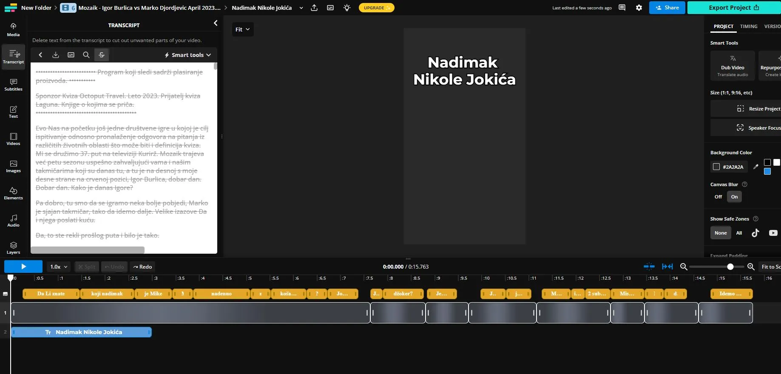Click the Redo button

[142, 266]
